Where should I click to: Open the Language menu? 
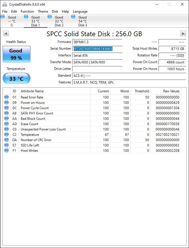(x=80, y=12)
